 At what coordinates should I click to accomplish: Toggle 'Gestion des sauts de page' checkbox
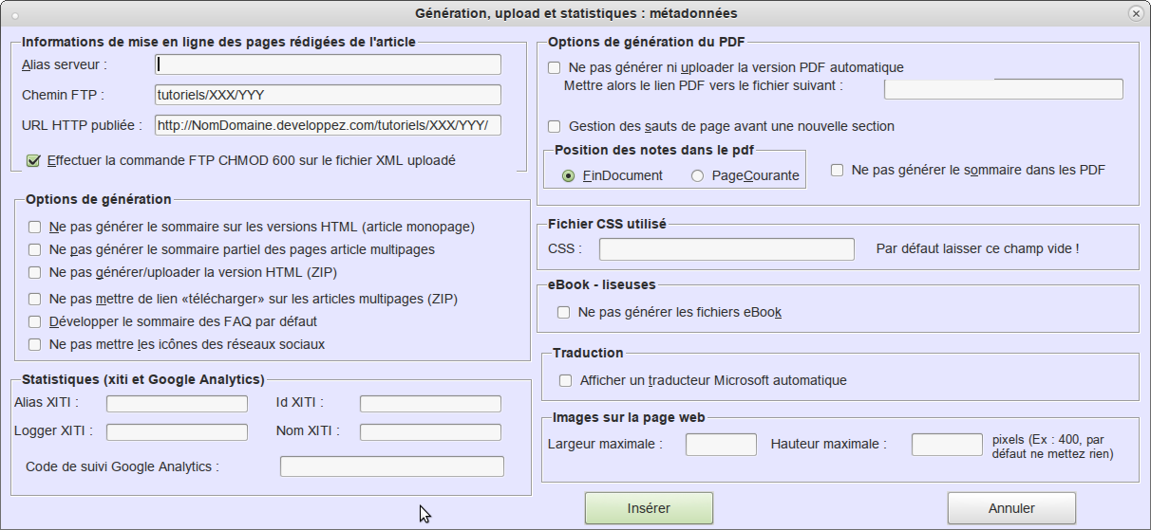555,126
